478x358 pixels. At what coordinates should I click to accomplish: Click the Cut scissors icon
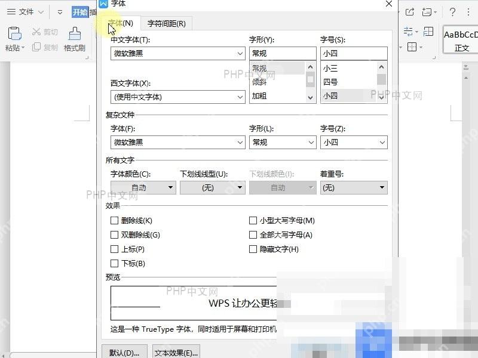coord(36,32)
